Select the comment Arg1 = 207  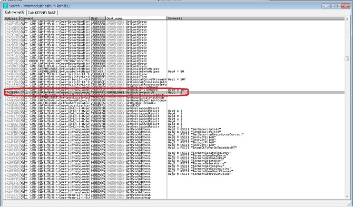177,79
